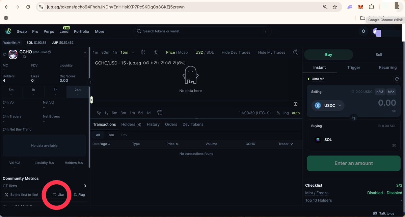
Task: Click HALF amount button
Action: tap(380, 92)
